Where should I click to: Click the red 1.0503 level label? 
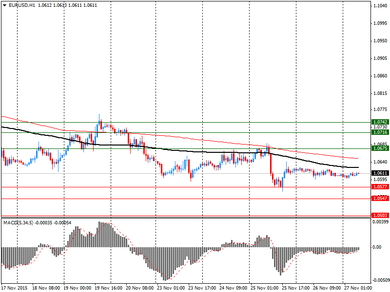click(380, 216)
